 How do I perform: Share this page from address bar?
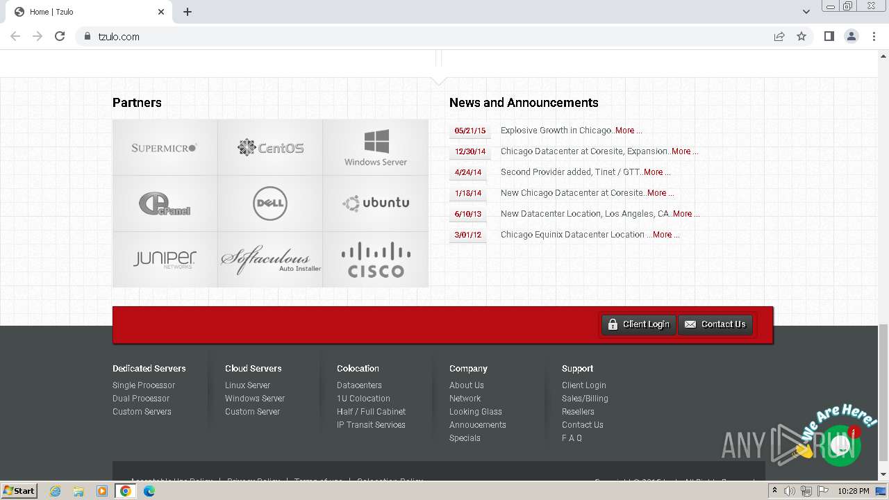coord(779,36)
